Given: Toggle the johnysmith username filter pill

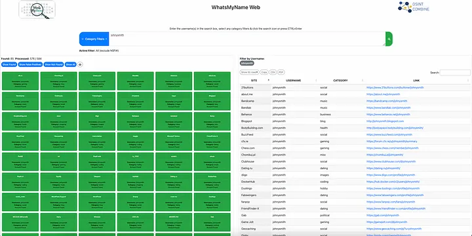Looking at the screenshot, I should 247,63.
